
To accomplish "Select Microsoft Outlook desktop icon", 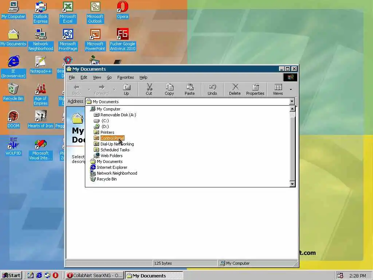I will coord(95,12).
